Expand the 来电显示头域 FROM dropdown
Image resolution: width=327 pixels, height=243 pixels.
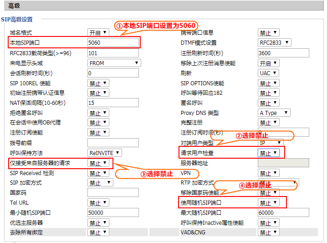[x=114, y=63]
